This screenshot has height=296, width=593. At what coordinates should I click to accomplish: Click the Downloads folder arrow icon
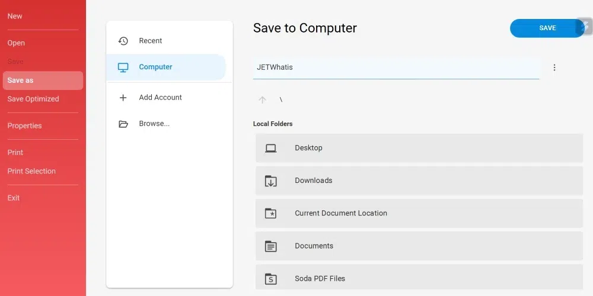270,181
